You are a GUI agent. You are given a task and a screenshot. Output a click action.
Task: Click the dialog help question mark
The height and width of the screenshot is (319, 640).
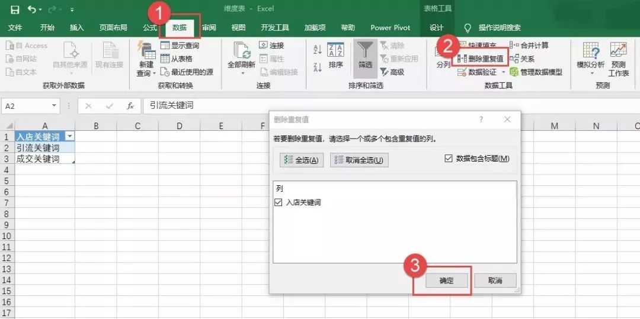(x=481, y=120)
